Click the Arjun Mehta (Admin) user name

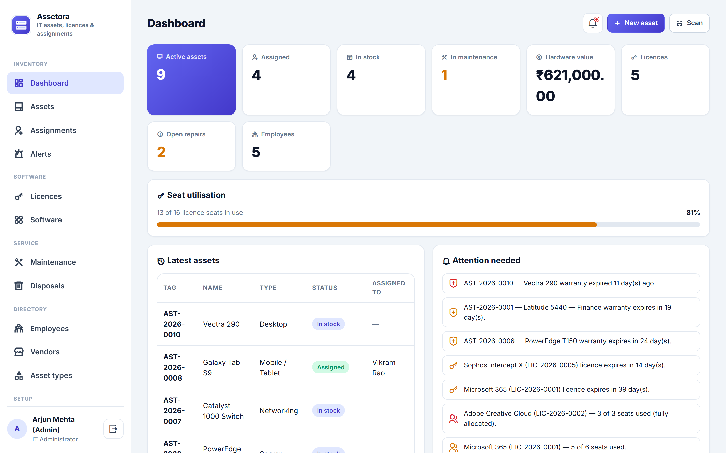[53, 425]
